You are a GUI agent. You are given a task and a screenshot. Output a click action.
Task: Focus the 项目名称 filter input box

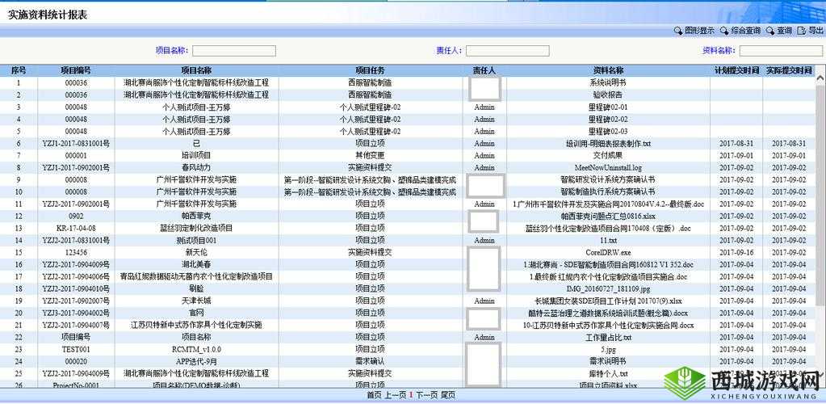coord(233,51)
